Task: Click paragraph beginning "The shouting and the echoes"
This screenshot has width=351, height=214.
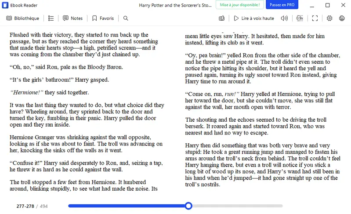Action: coord(256,126)
